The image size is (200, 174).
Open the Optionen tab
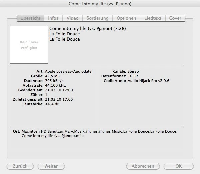pos(126,18)
